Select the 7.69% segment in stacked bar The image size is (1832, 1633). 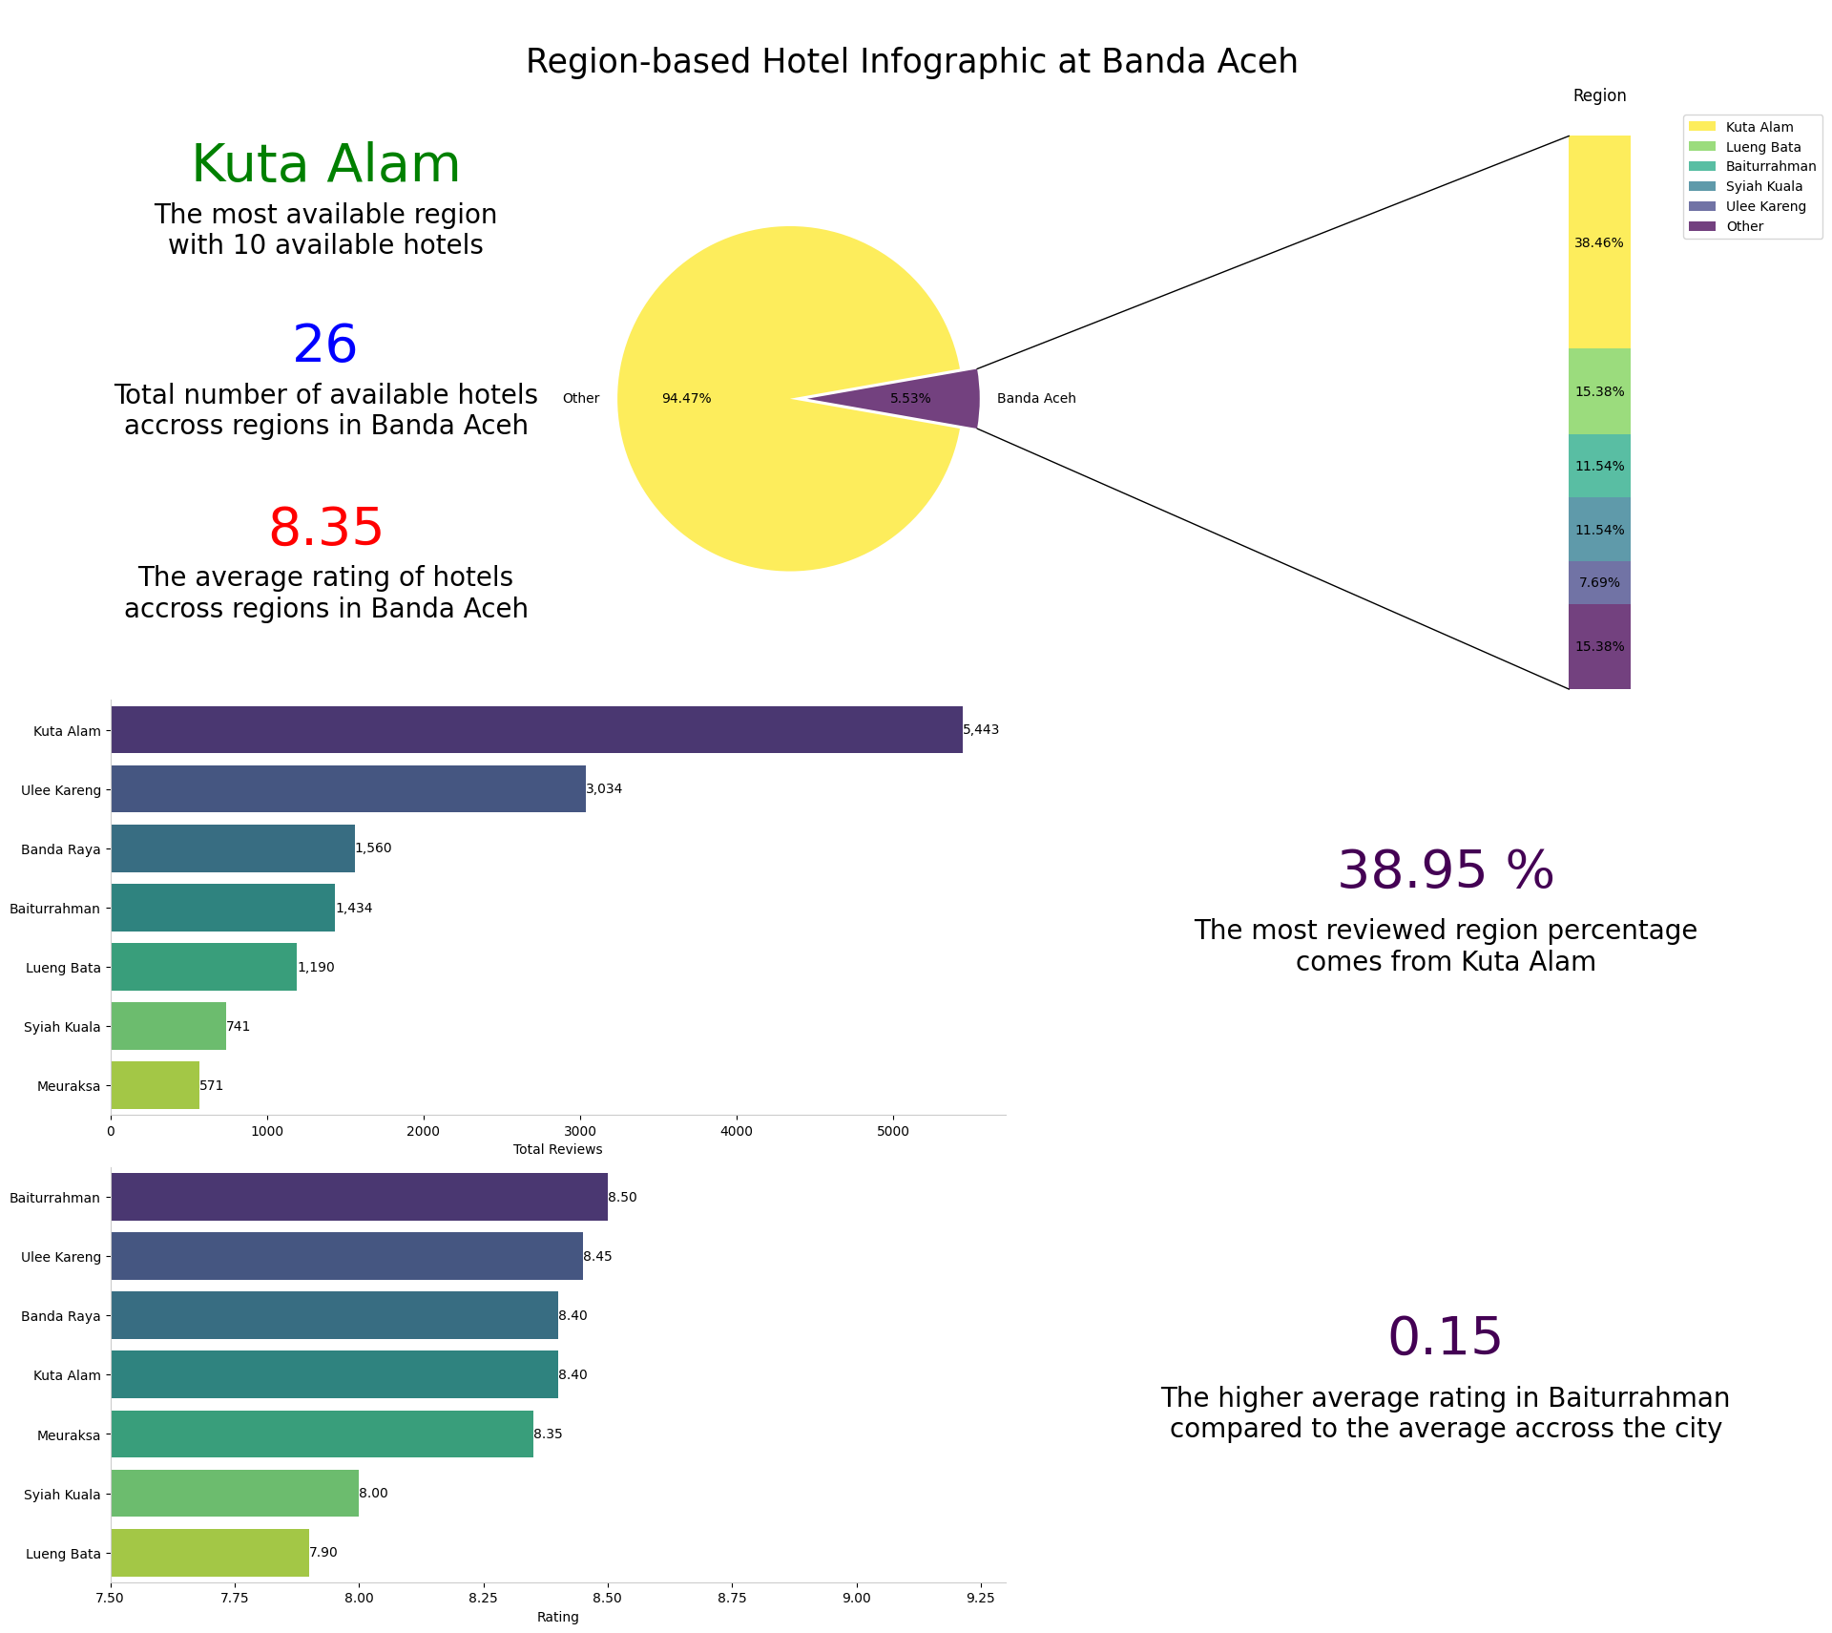point(1599,582)
